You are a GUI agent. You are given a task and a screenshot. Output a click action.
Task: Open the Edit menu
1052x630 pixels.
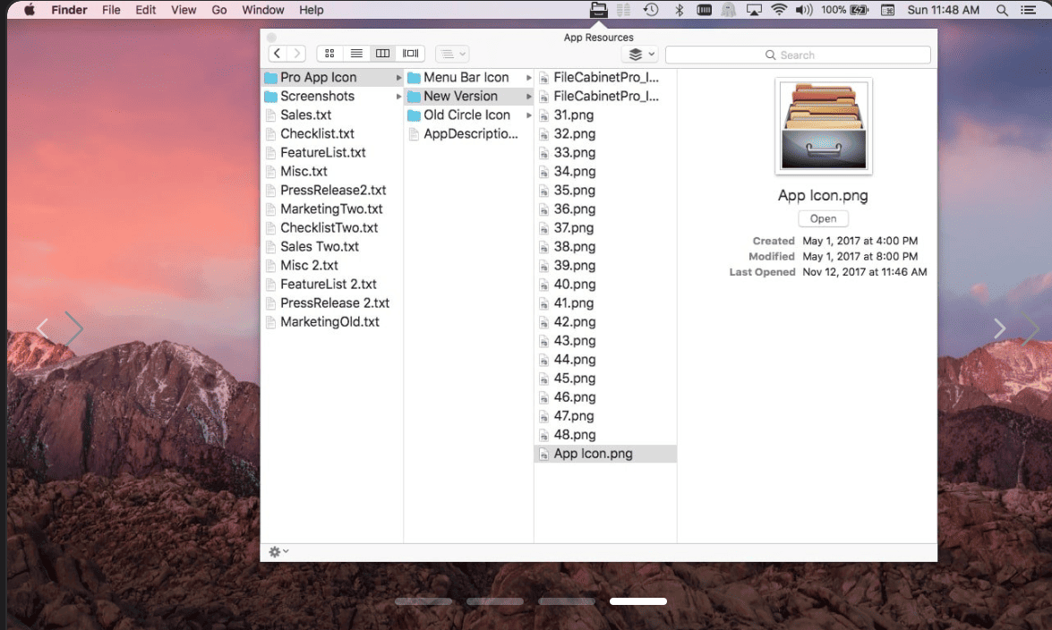pos(146,10)
